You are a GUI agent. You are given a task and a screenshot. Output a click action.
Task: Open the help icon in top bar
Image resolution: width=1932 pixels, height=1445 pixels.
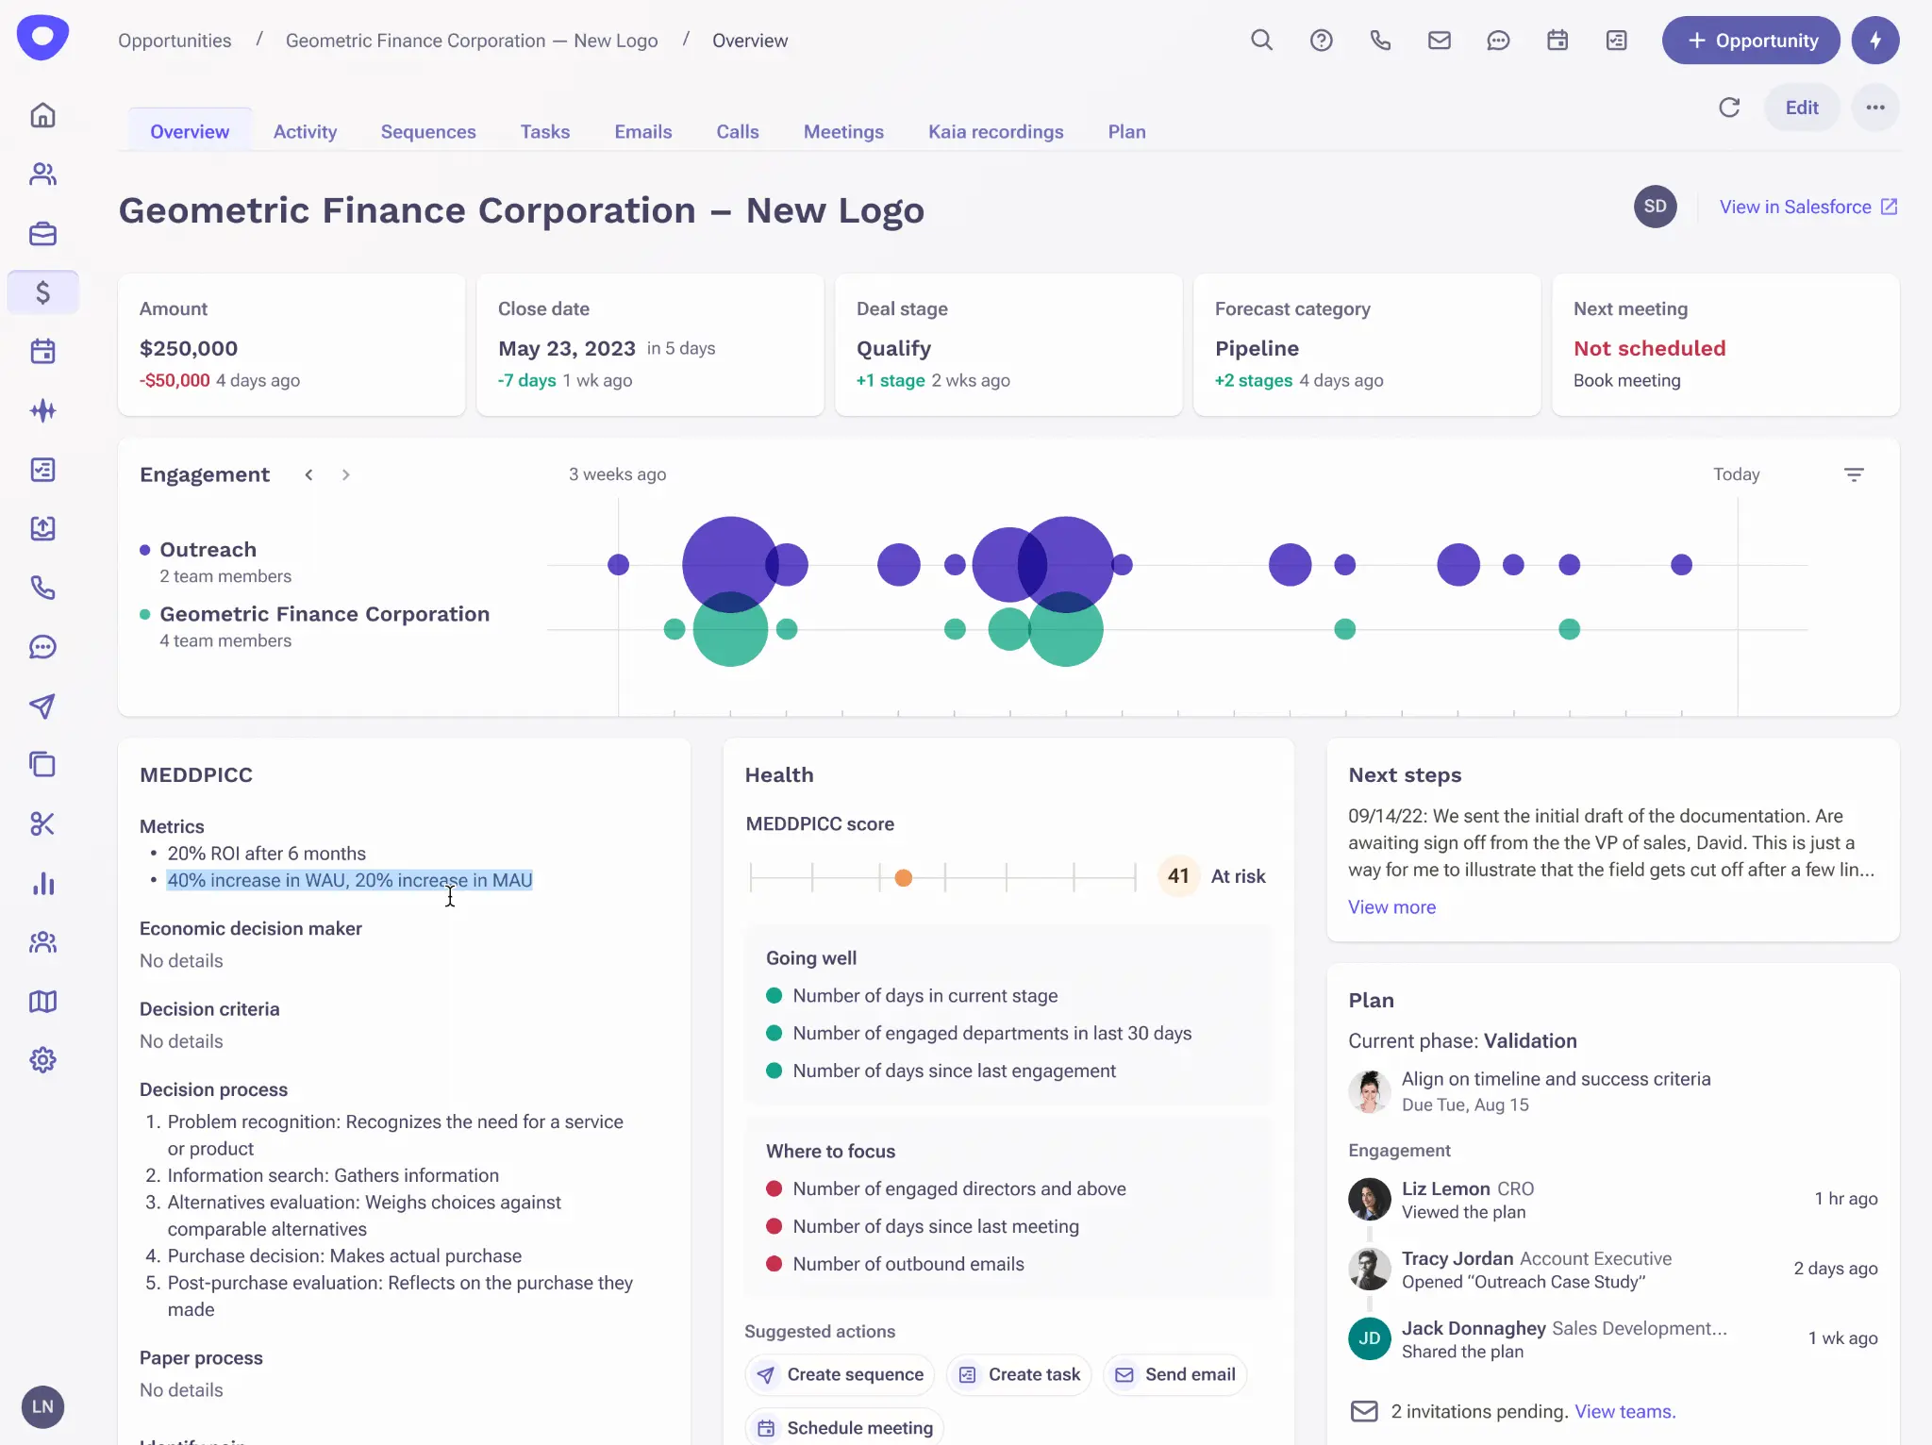(x=1322, y=40)
